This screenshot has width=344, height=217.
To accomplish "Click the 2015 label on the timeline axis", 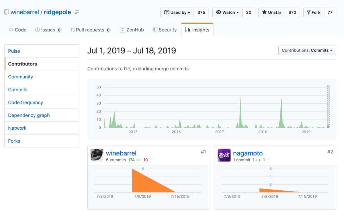I will [133, 132].
